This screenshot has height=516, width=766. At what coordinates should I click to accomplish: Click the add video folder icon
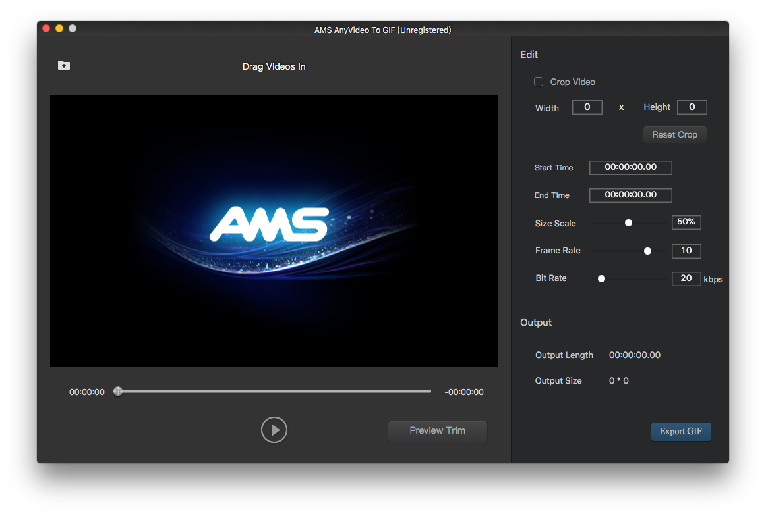[64, 65]
